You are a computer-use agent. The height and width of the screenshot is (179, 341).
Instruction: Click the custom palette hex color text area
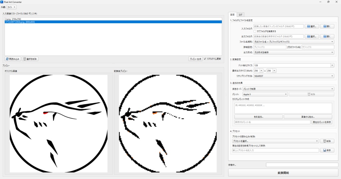pyautogui.click(x=283, y=108)
